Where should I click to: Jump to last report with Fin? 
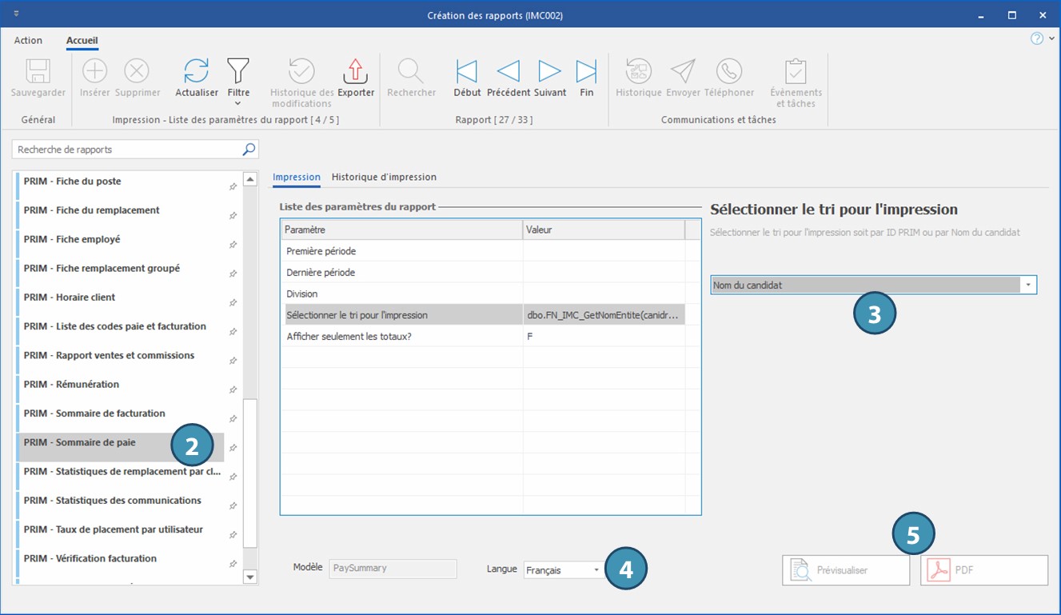coord(586,72)
